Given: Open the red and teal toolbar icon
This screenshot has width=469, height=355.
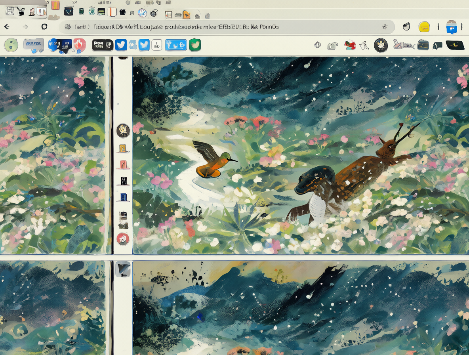Looking at the screenshot, I should point(350,45).
